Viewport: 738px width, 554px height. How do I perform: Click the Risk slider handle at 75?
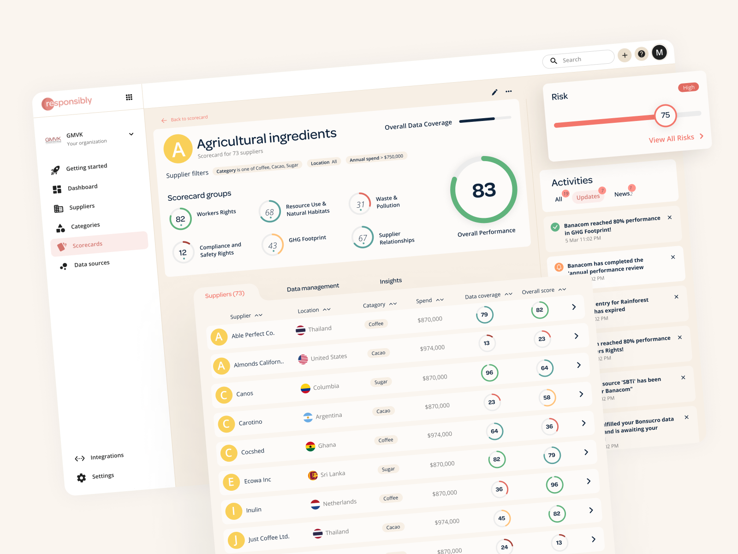[x=665, y=115]
